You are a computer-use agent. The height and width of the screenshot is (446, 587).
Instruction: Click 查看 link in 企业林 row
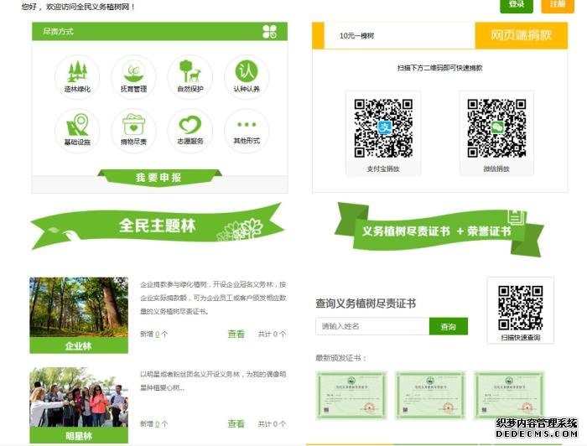[x=236, y=334]
